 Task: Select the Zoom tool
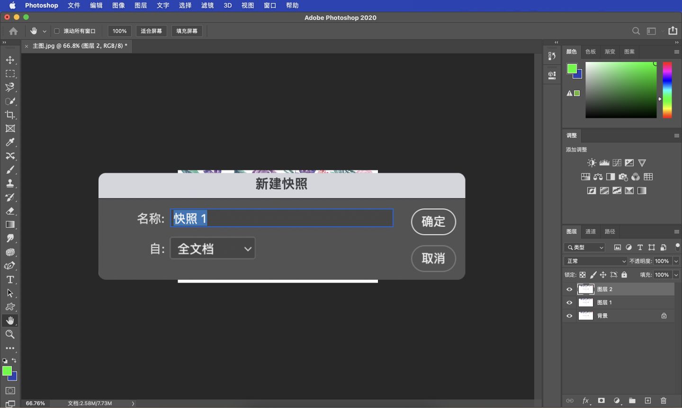pyautogui.click(x=10, y=335)
